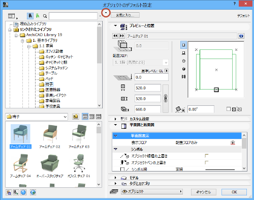Open the blue info icon next to アームチェア 01

click(241, 36)
